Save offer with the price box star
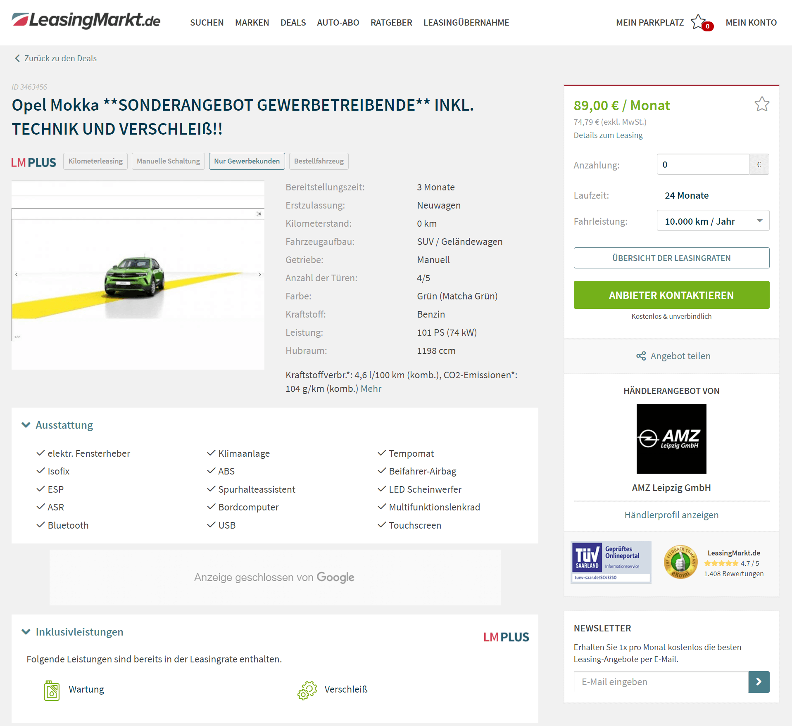Viewport: 792px width, 726px height. pyautogui.click(x=761, y=104)
